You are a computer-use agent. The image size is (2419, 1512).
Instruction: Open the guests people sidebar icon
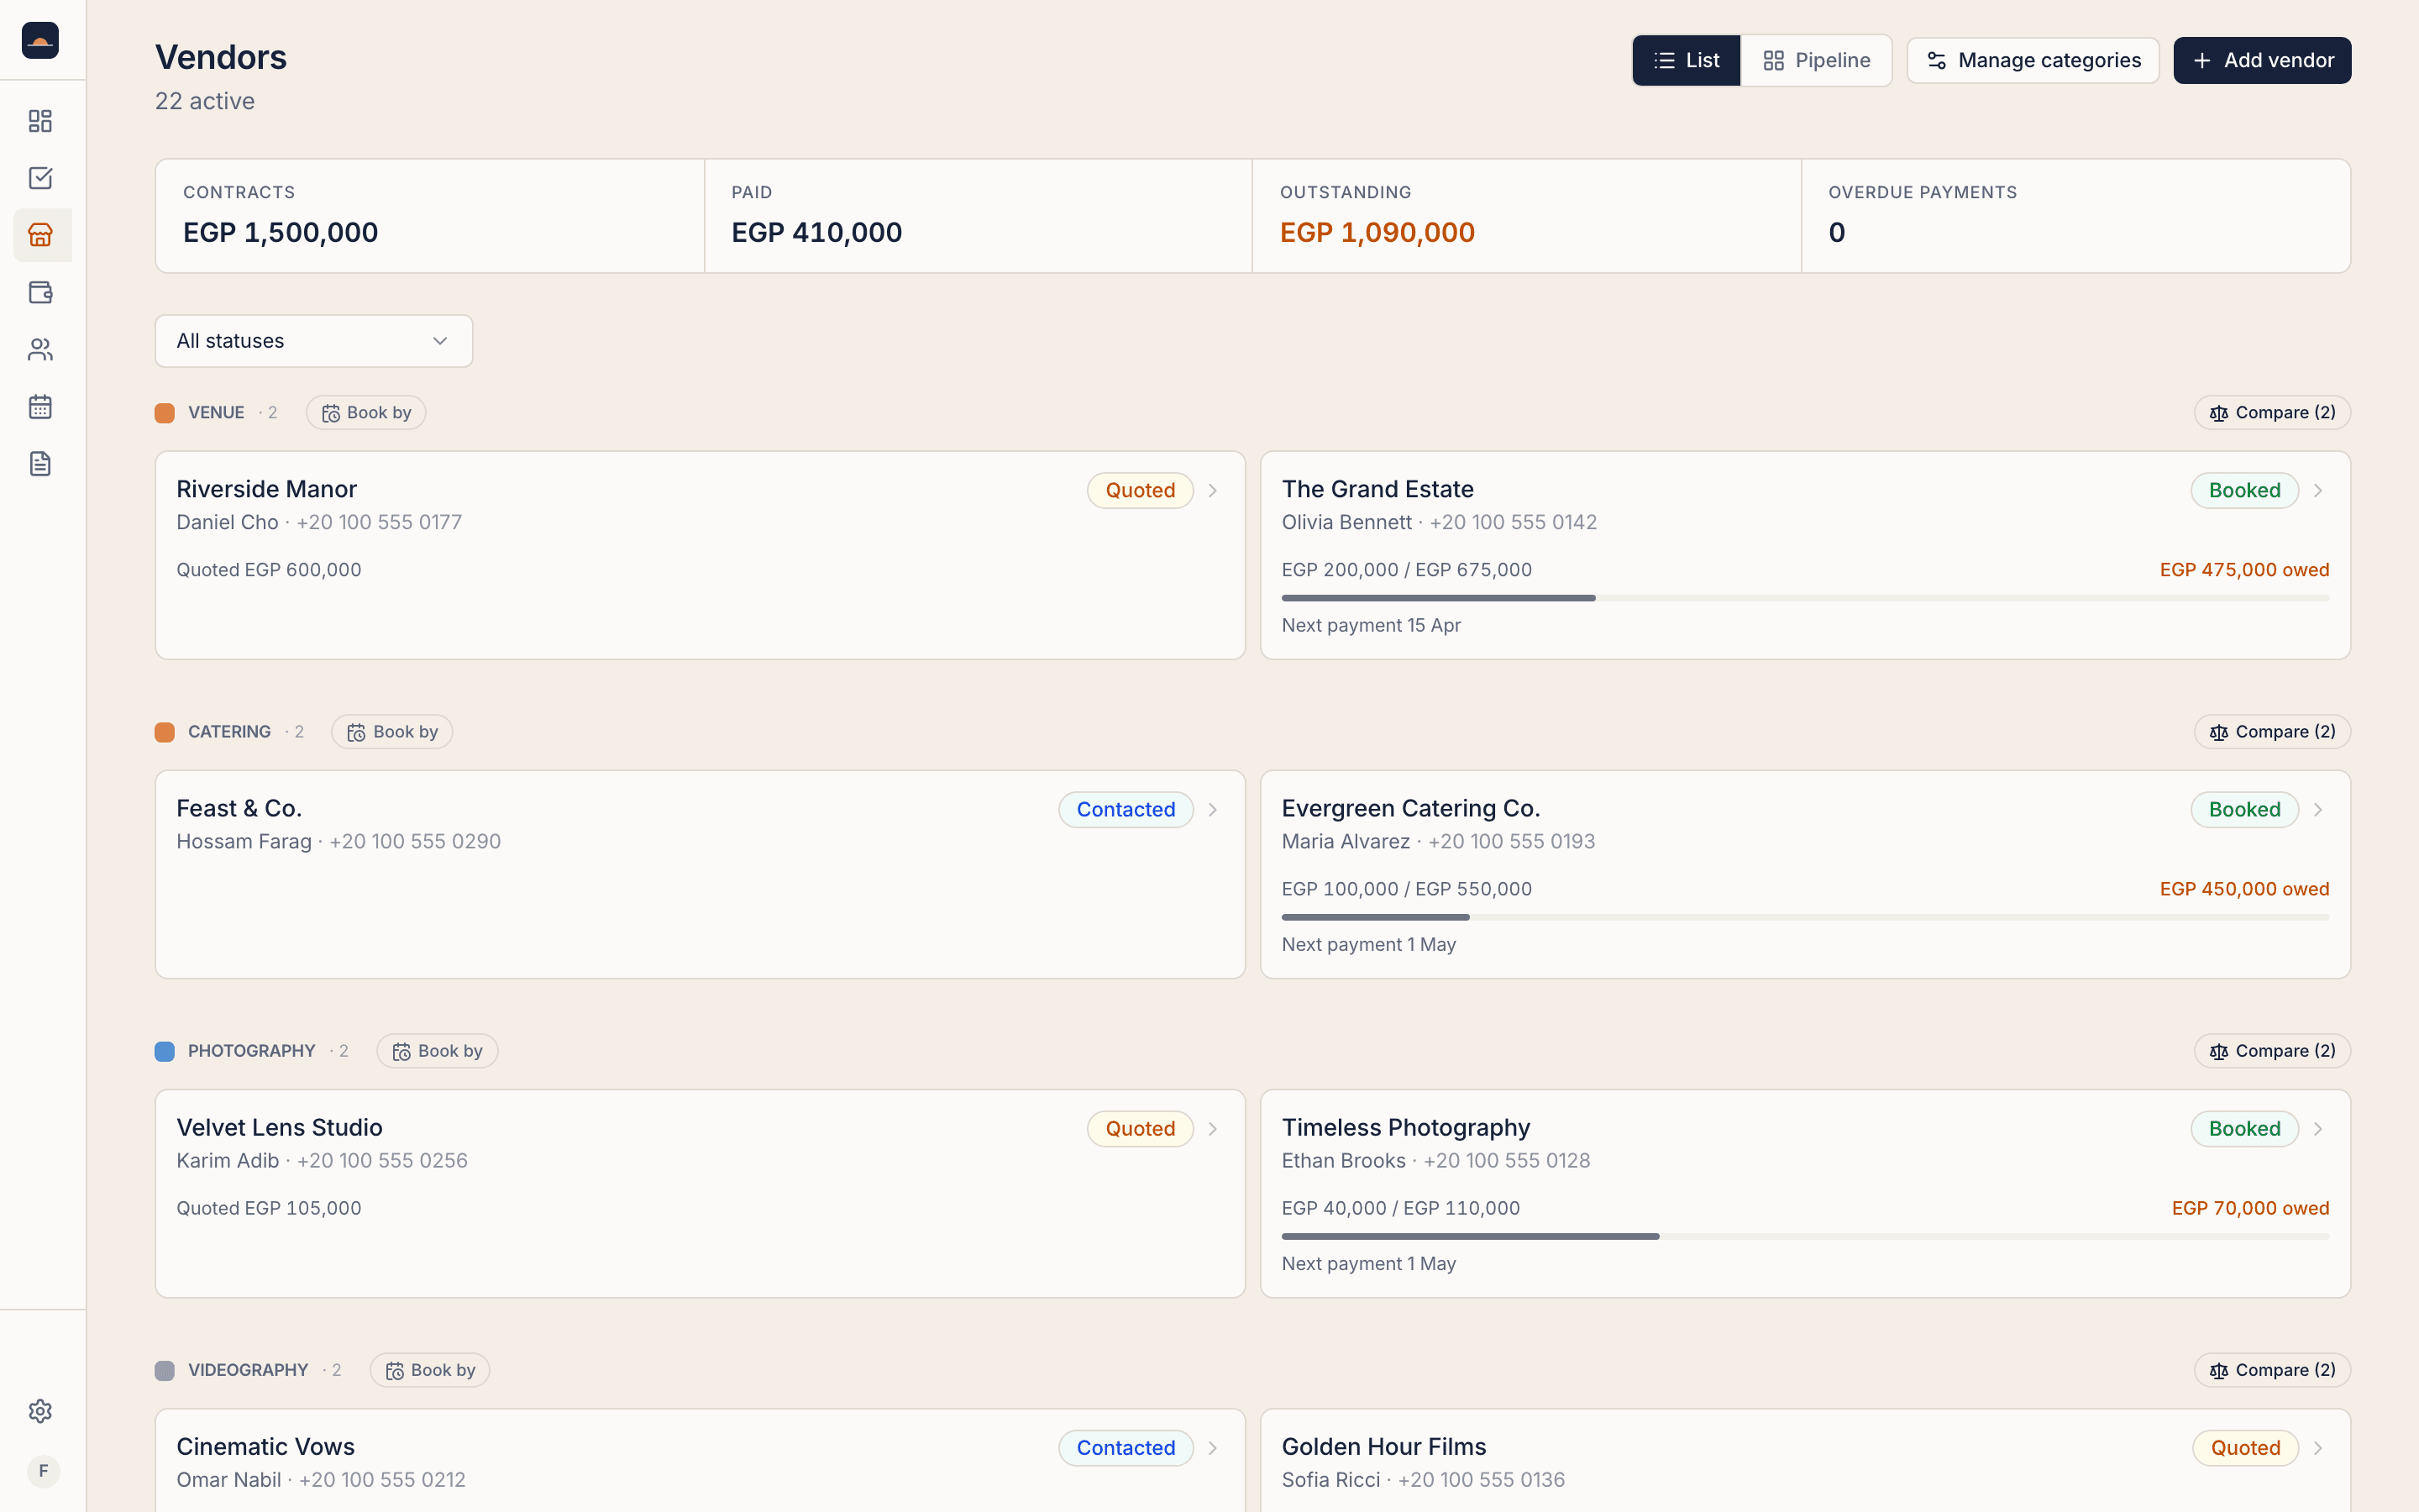coord(40,349)
